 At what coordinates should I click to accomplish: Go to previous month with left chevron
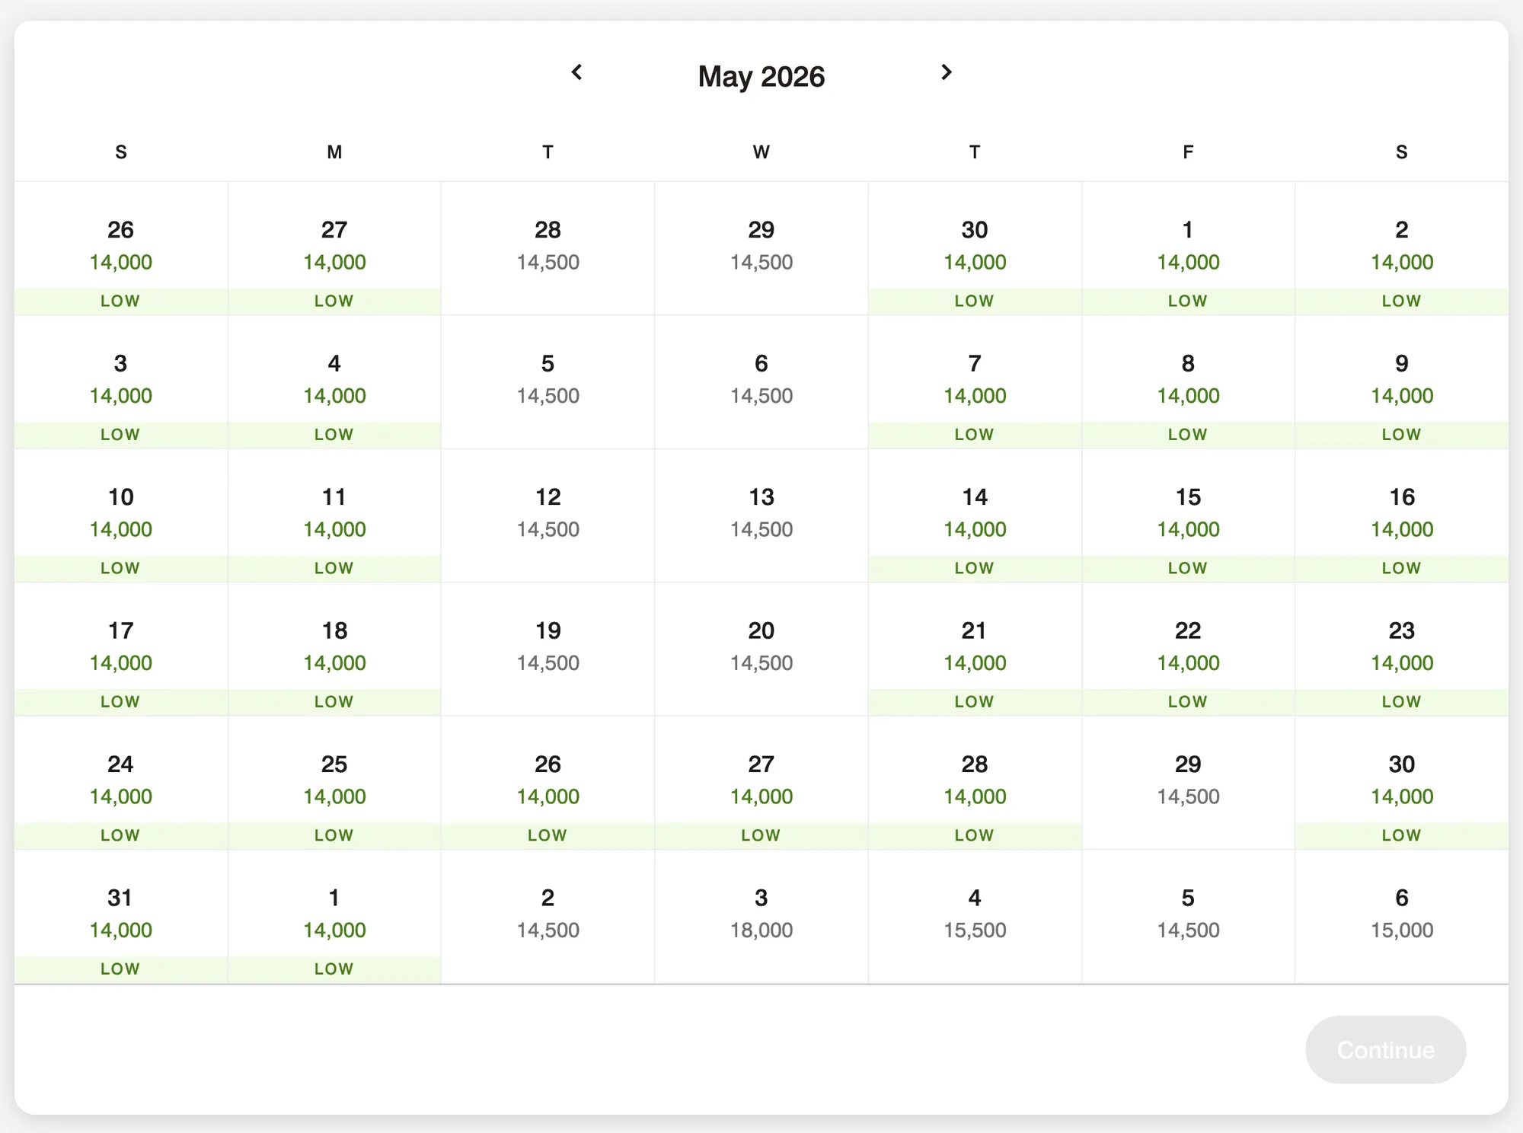tap(576, 72)
